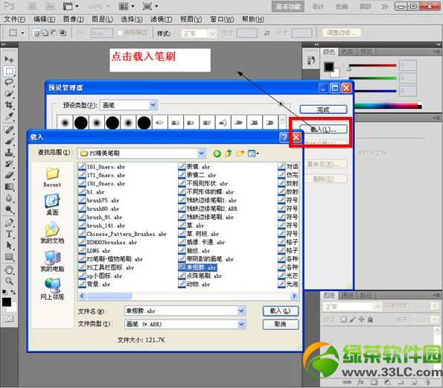Select the Lasso tool
The width and height of the screenshot is (443, 388).
pos(9,83)
